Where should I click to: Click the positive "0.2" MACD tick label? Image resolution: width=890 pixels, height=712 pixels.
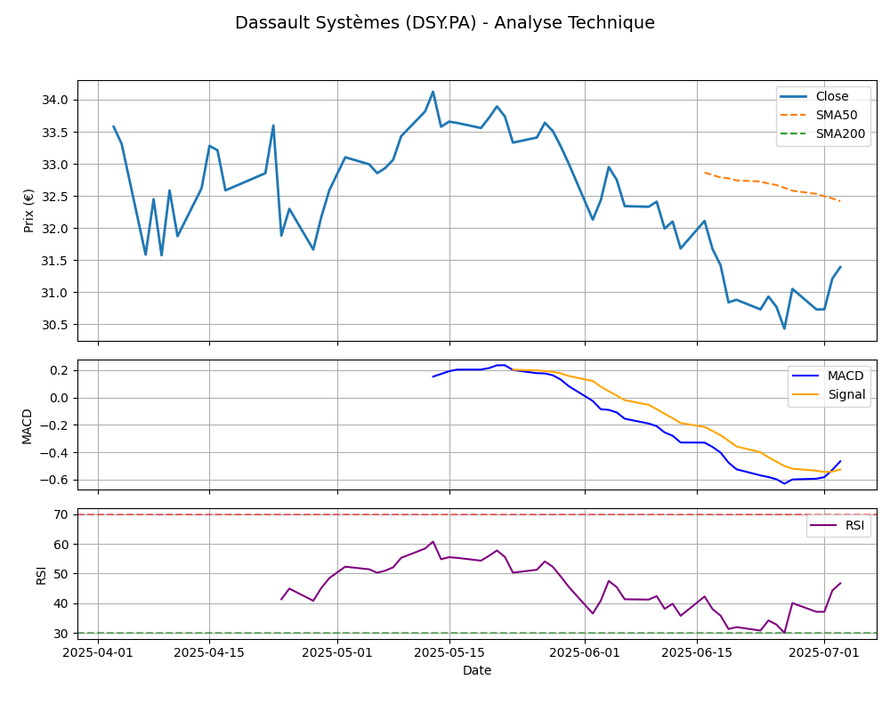[59, 371]
